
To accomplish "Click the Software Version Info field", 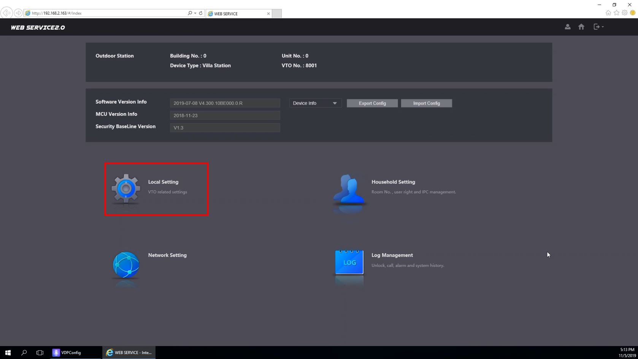I will 225,103.
